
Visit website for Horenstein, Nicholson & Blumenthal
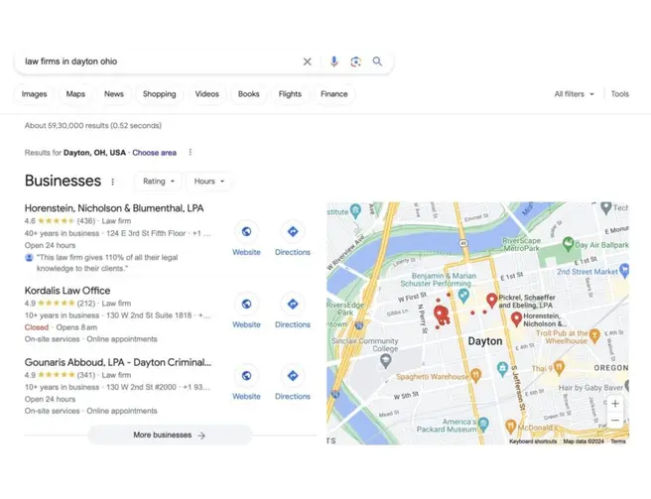(x=246, y=239)
